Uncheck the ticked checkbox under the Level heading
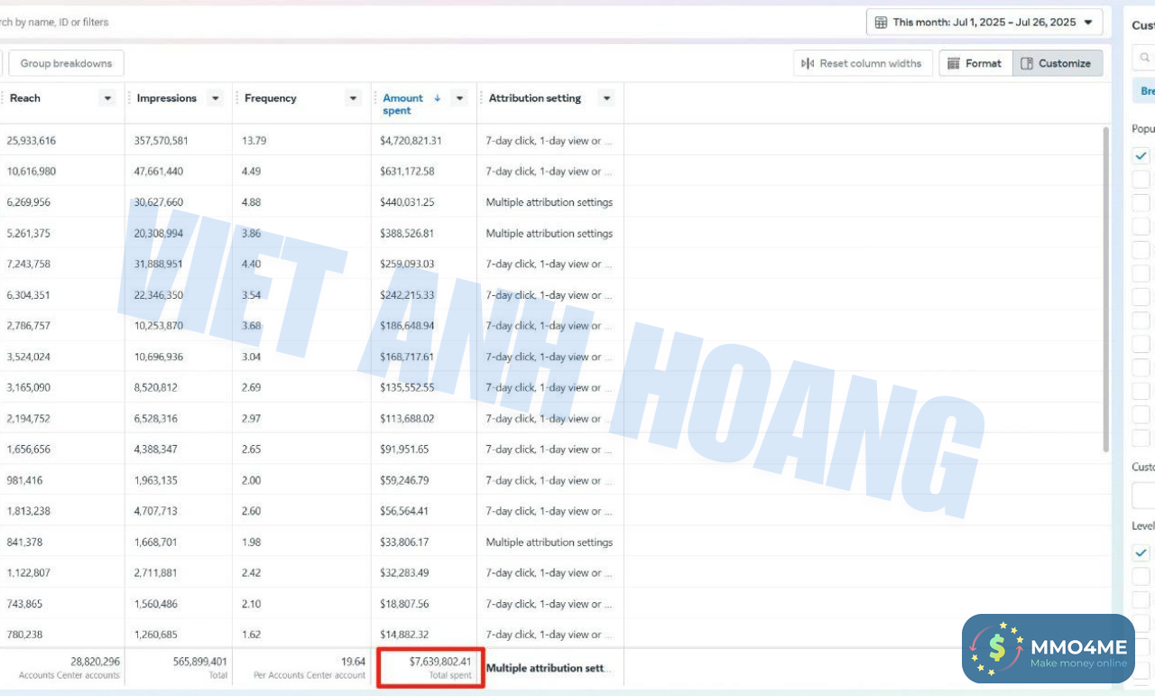This screenshot has height=696, width=1155. pos(1141,552)
